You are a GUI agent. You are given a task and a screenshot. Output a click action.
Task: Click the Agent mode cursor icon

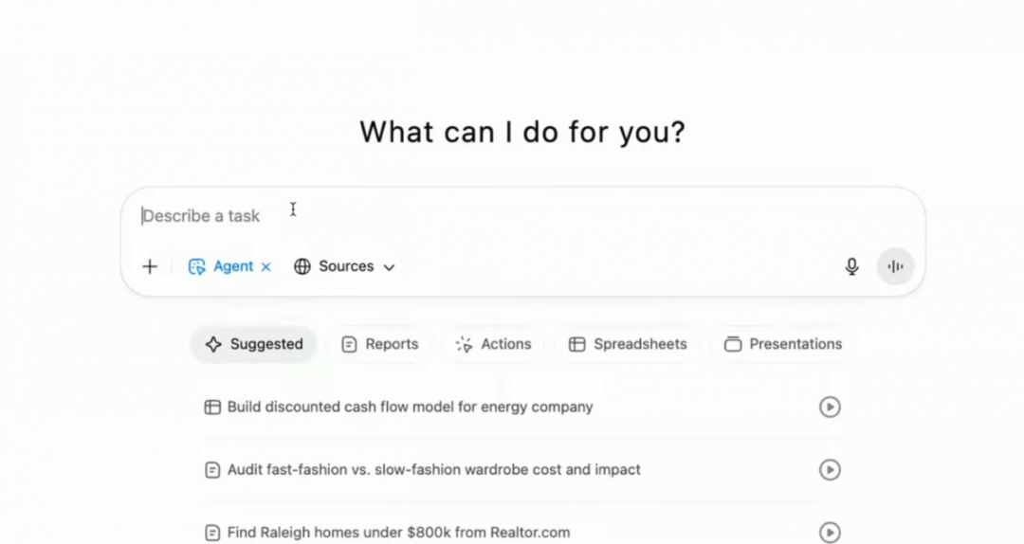coord(196,266)
